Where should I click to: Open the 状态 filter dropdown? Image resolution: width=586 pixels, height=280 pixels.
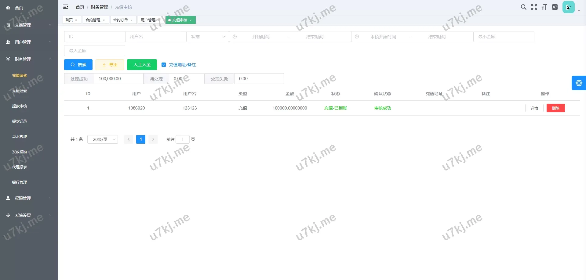(x=208, y=37)
